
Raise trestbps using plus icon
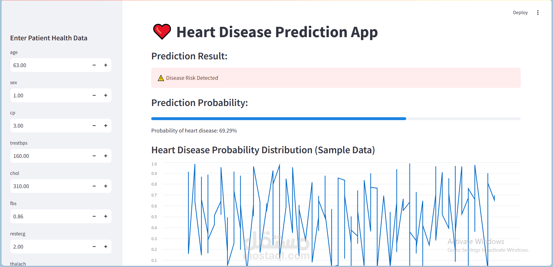[106, 156]
